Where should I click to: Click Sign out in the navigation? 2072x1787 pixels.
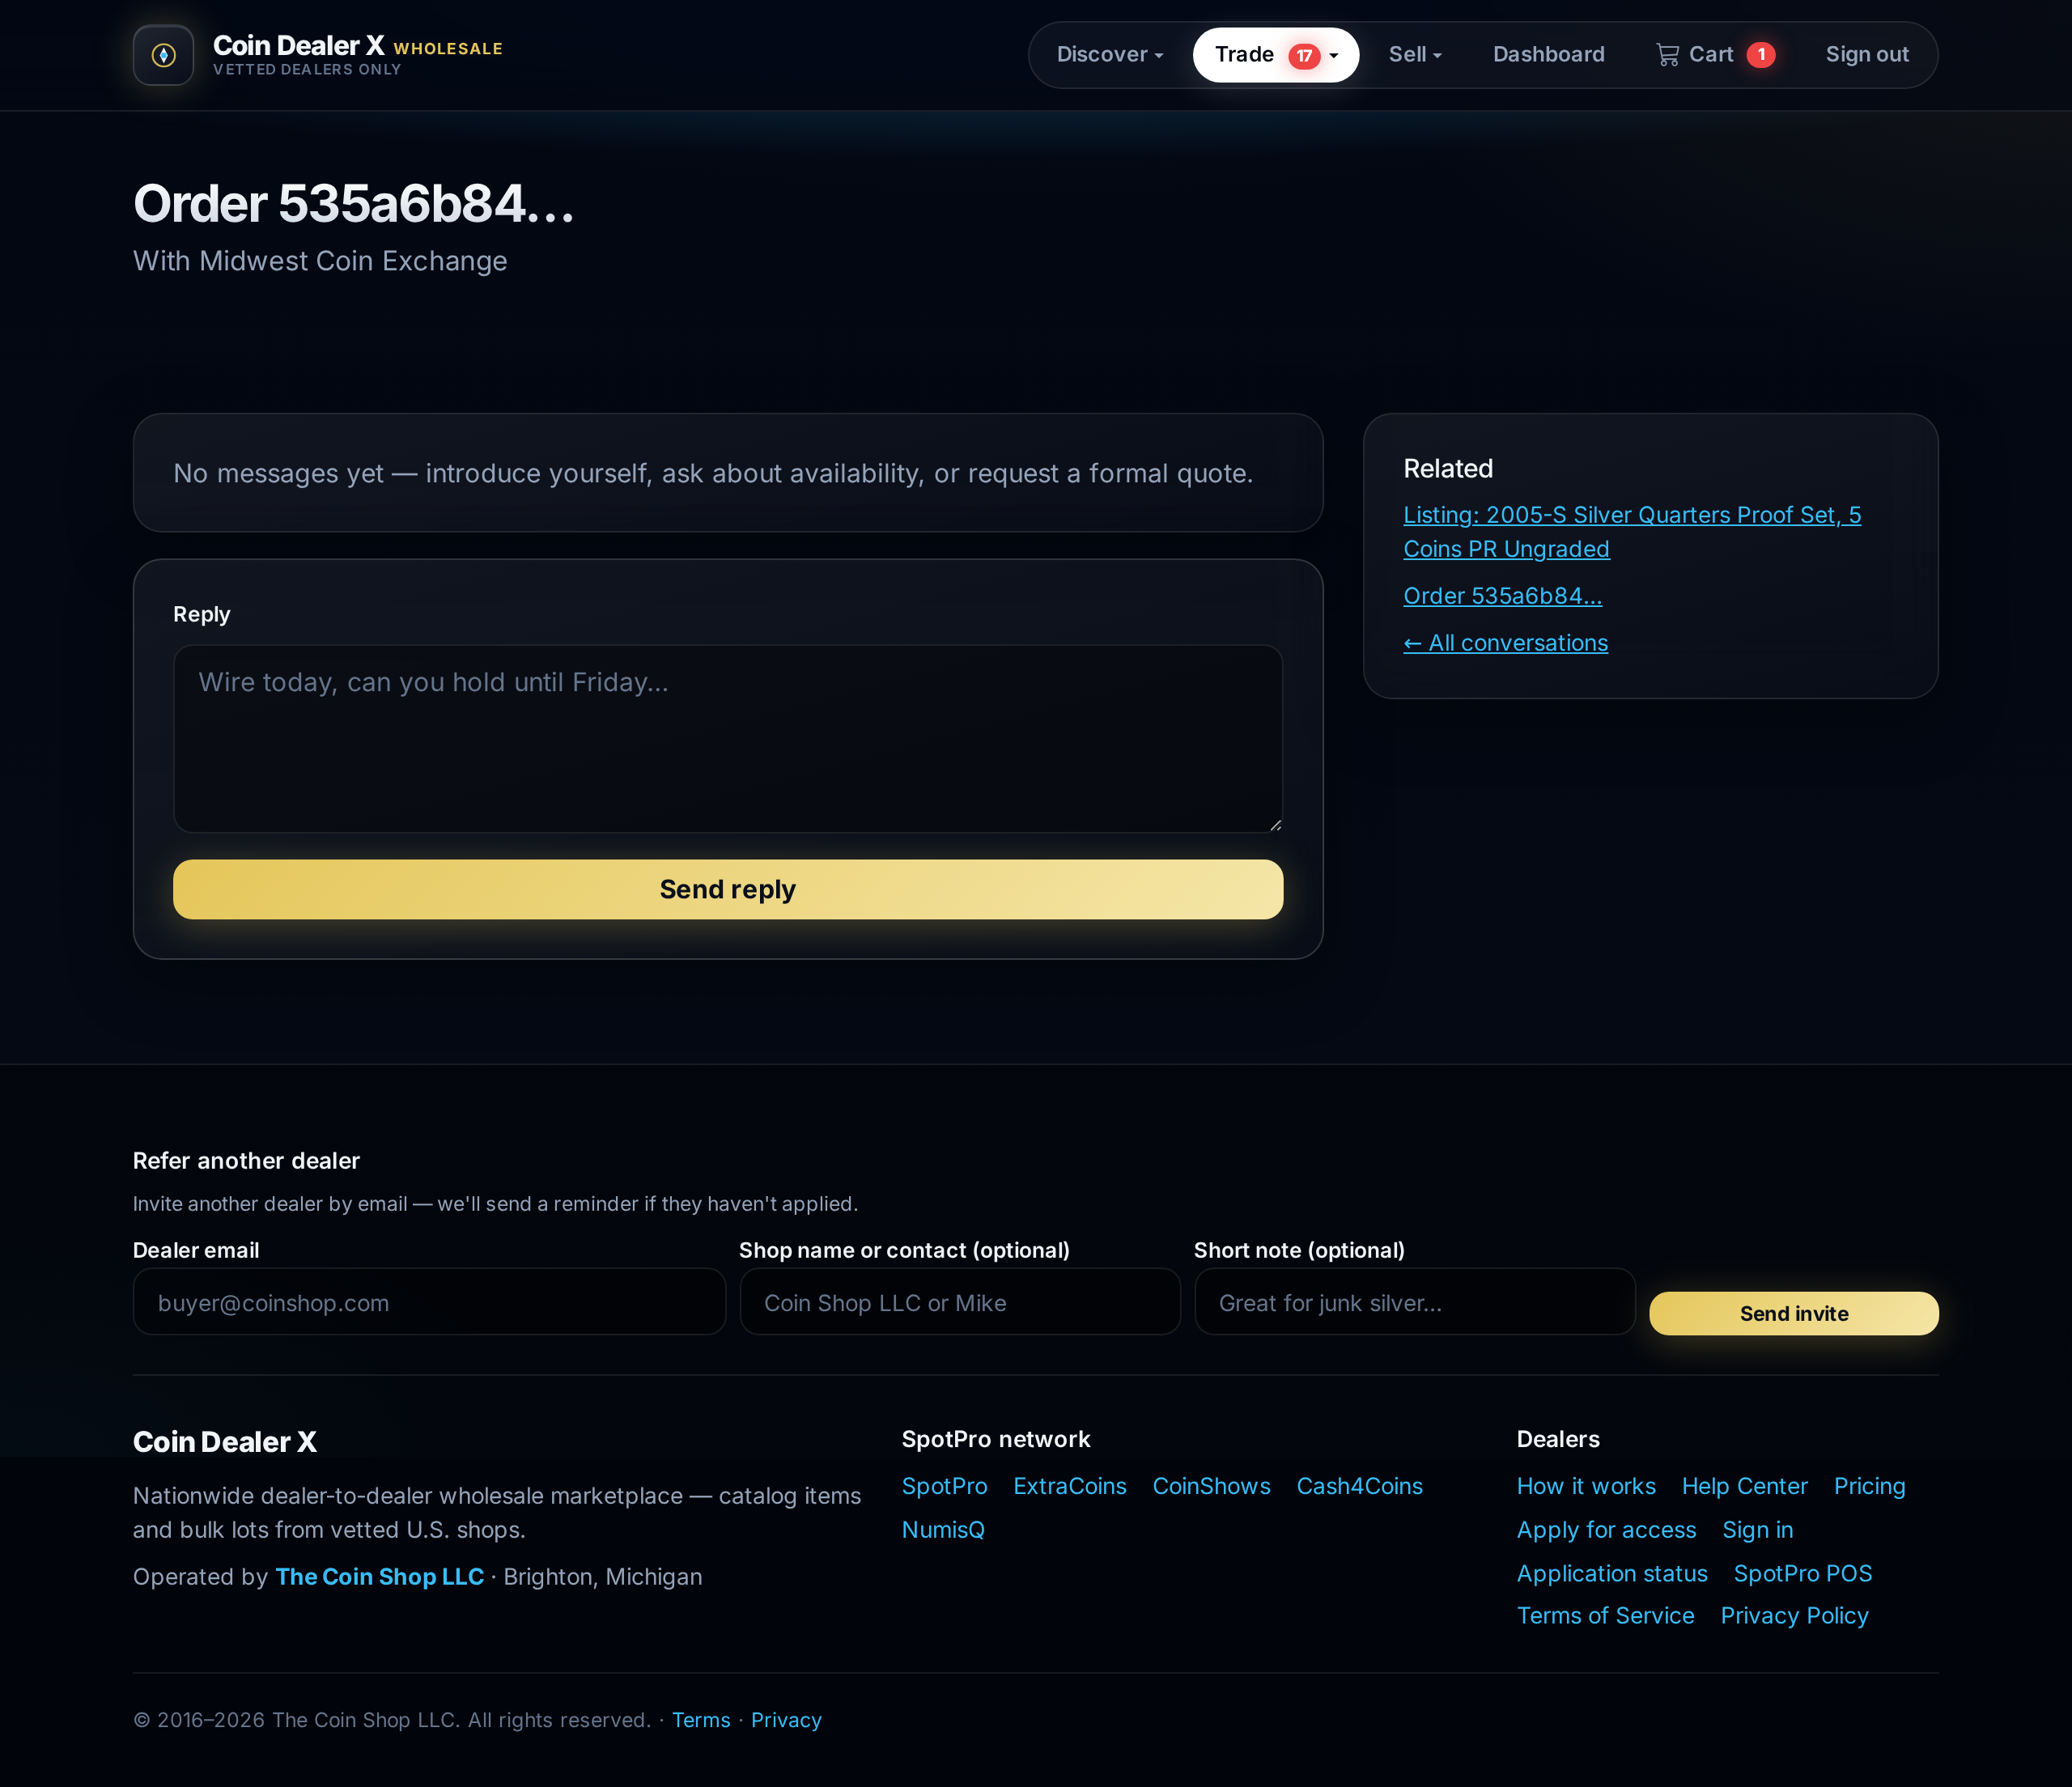tap(1866, 55)
